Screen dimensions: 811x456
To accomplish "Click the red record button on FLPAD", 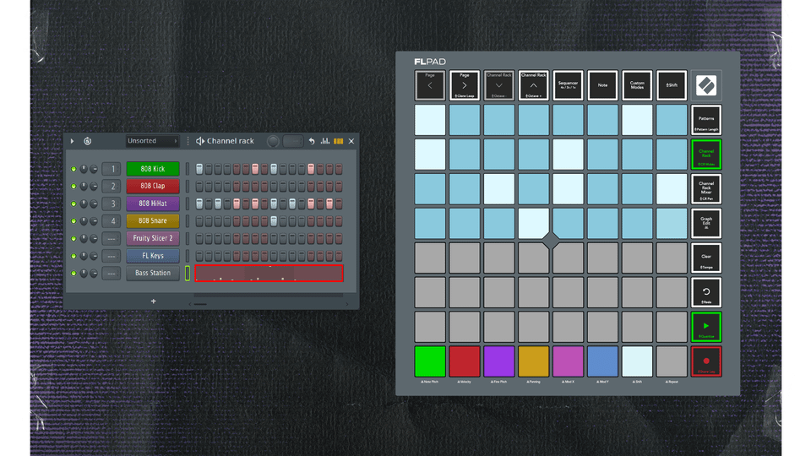I will coord(706,361).
